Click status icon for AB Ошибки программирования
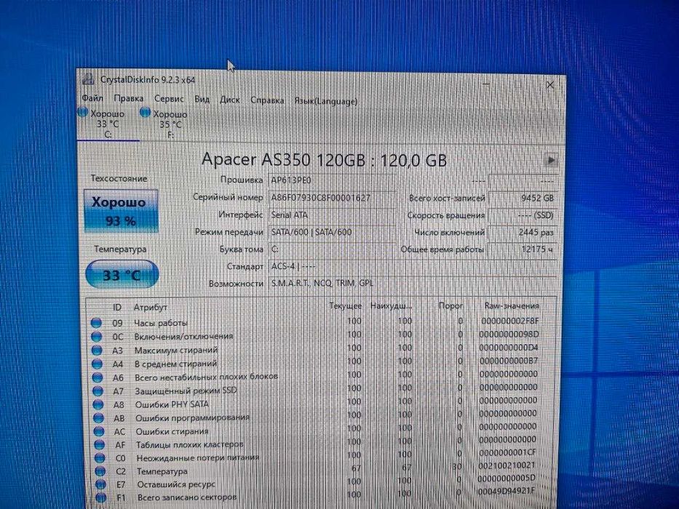Viewport: 679px width, 509px height. pyautogui.click(x=99, y=418)
